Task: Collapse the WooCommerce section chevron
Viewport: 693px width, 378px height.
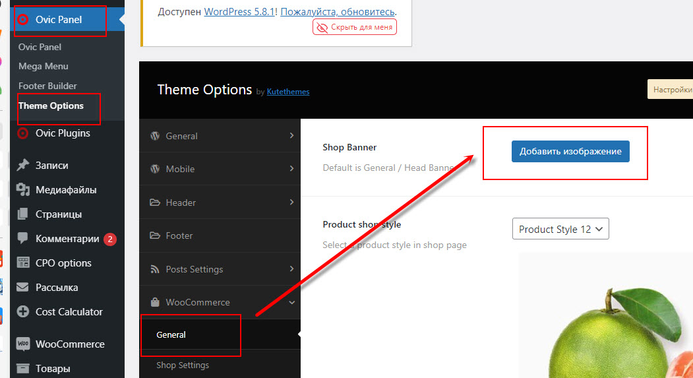Action: pos(291,302)
